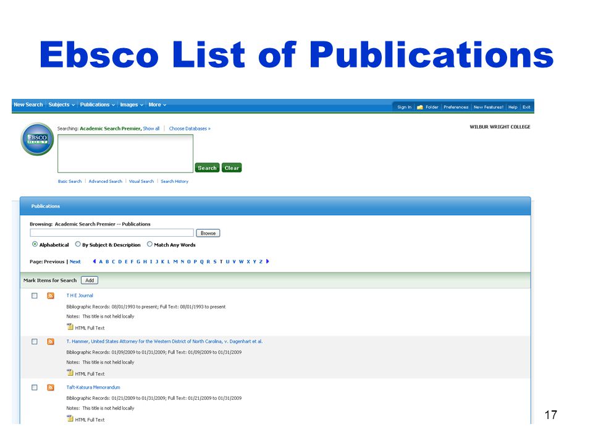Go to next letters with right arrow
The width and height of the screenshot is (593, 445).
[x=267, y=261]
